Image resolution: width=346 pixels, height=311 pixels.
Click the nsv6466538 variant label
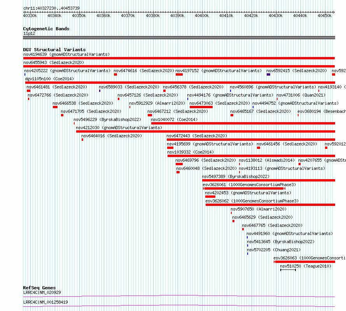pyautogui.click(x=83, y=103)
